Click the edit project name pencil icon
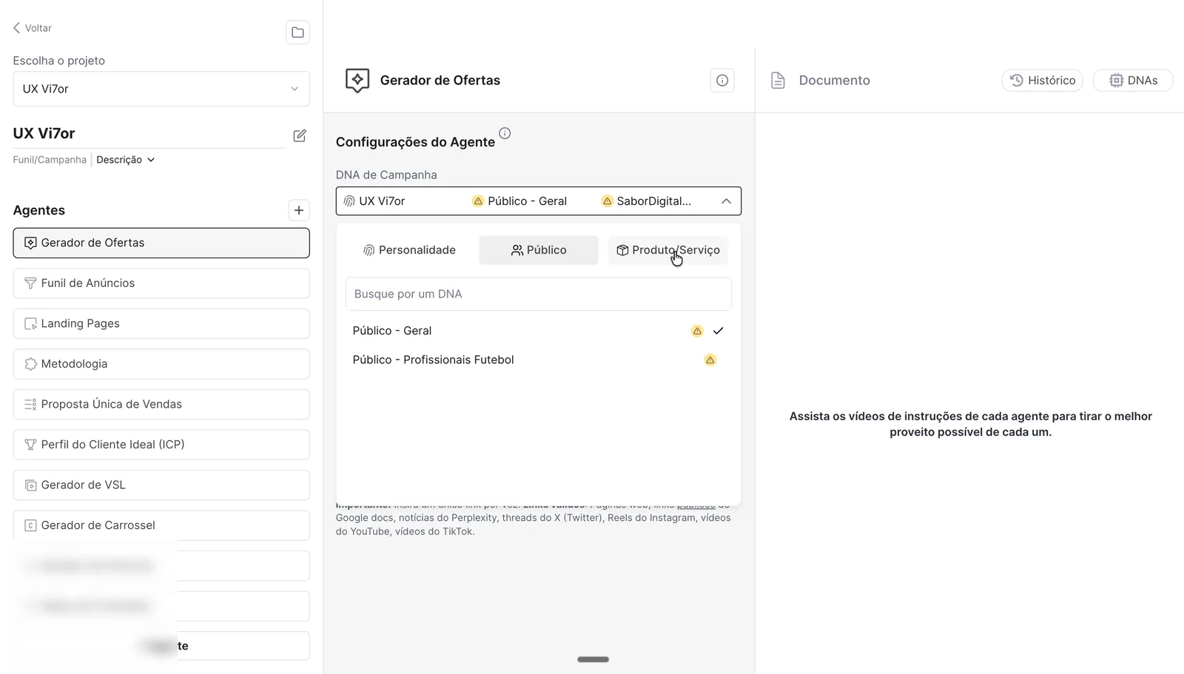The width and height of the screenshot is (1184, 674). [300, 135]
